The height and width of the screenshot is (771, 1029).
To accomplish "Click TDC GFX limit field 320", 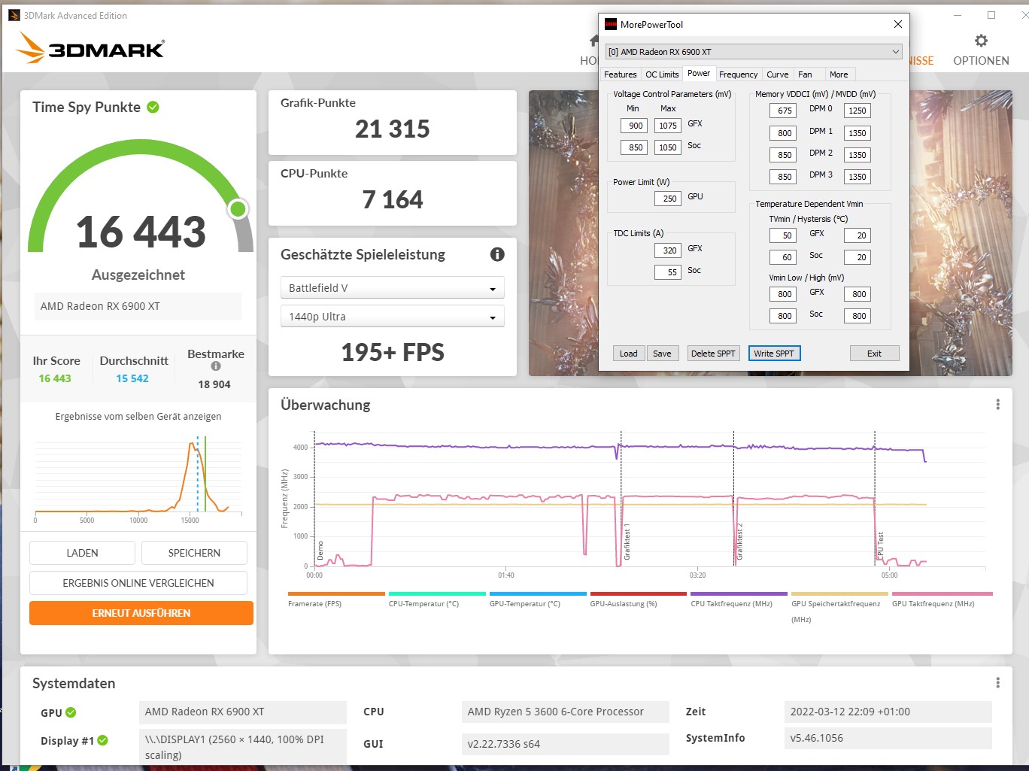I will click(668, 250).
